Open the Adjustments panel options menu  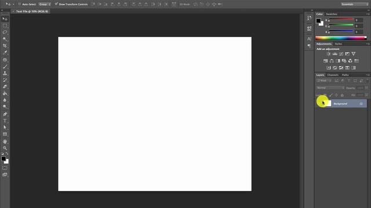(x=368, y=44)
